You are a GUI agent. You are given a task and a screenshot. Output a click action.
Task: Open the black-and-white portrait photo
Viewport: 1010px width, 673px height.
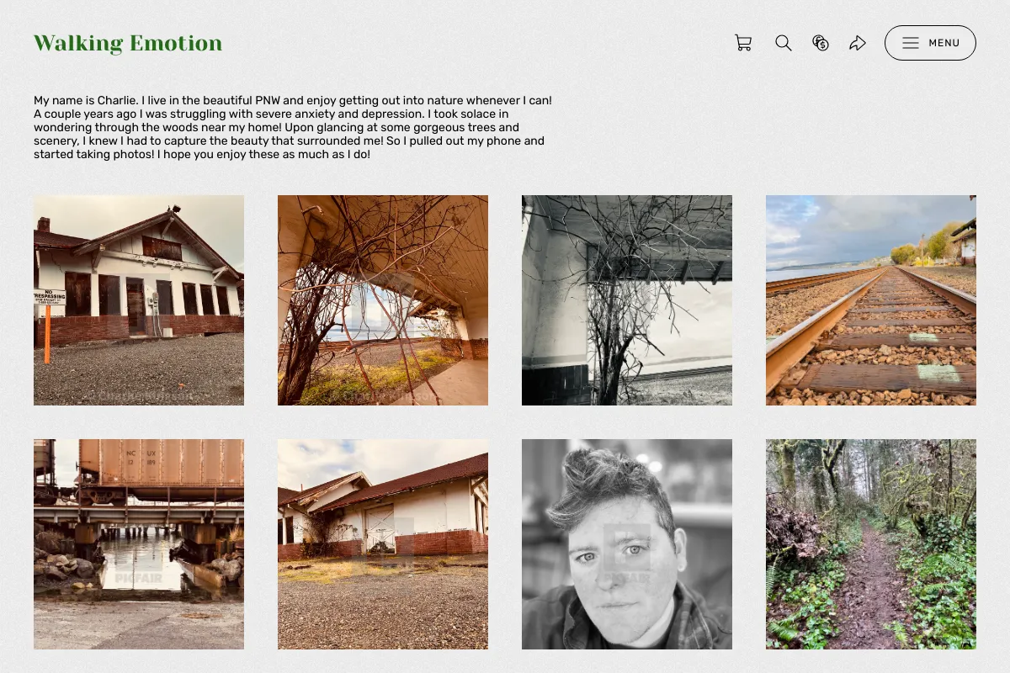627,544
